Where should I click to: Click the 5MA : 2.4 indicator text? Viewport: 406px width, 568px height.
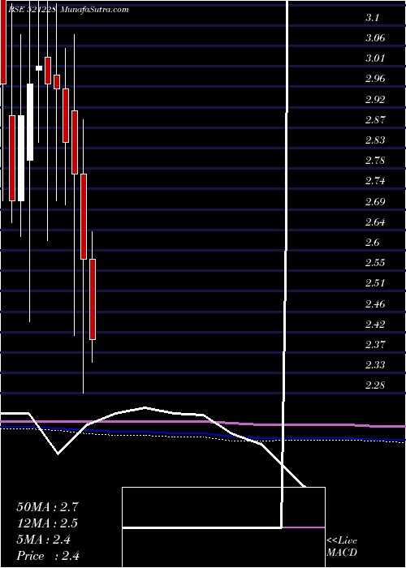point(44,540)
